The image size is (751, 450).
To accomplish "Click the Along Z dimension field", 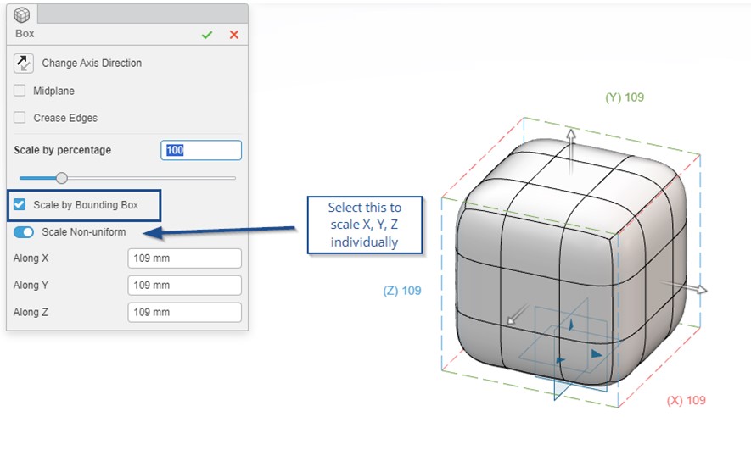I will (184, 313).
